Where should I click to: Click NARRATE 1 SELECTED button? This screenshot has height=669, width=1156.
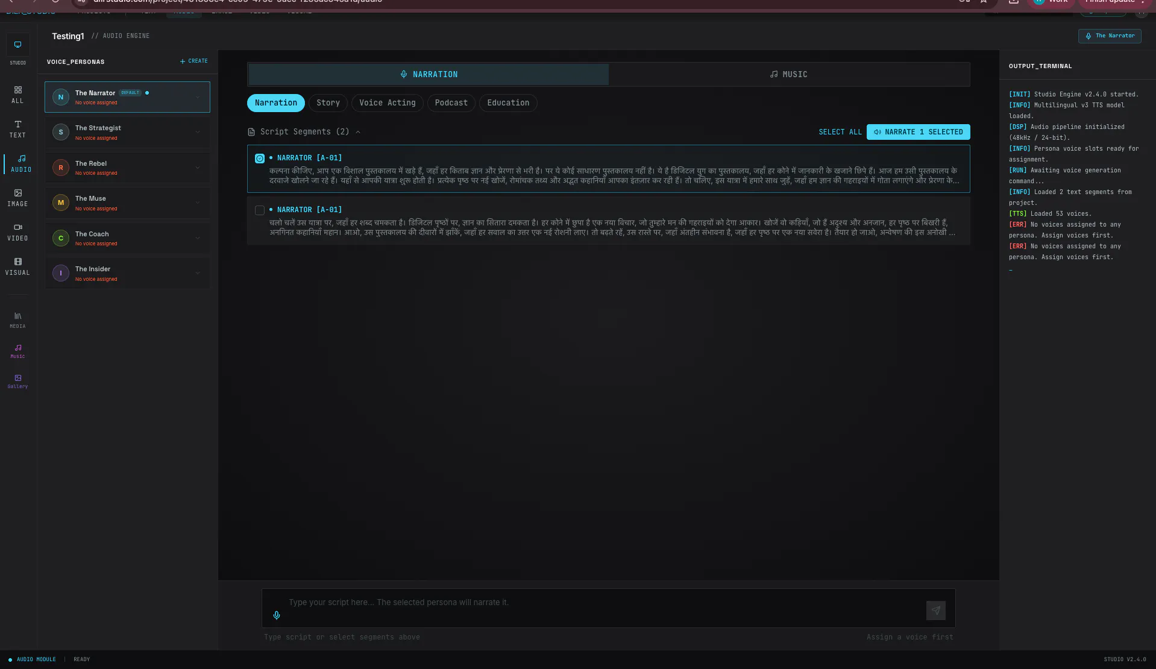[x=918, y=132]
